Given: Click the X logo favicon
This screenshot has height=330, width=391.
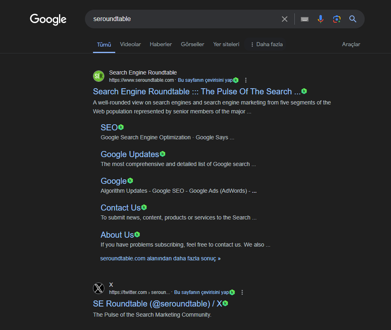Looking at the screenshot, I should (99, 288).
